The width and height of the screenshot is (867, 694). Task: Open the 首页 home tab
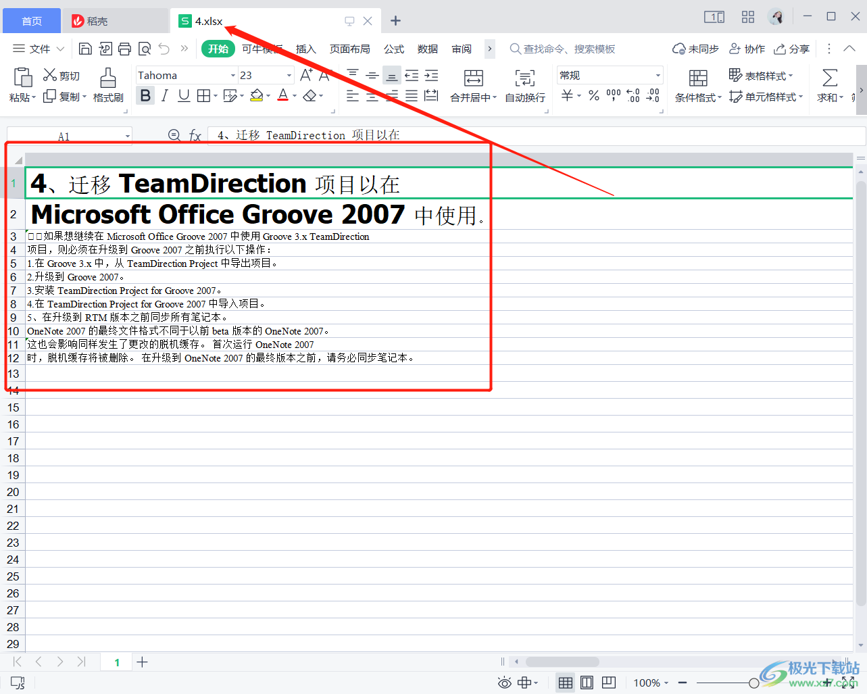coord(32,21)
